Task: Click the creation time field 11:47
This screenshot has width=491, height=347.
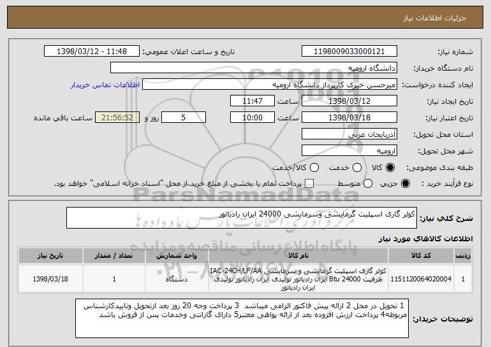Action: (253, 101)
